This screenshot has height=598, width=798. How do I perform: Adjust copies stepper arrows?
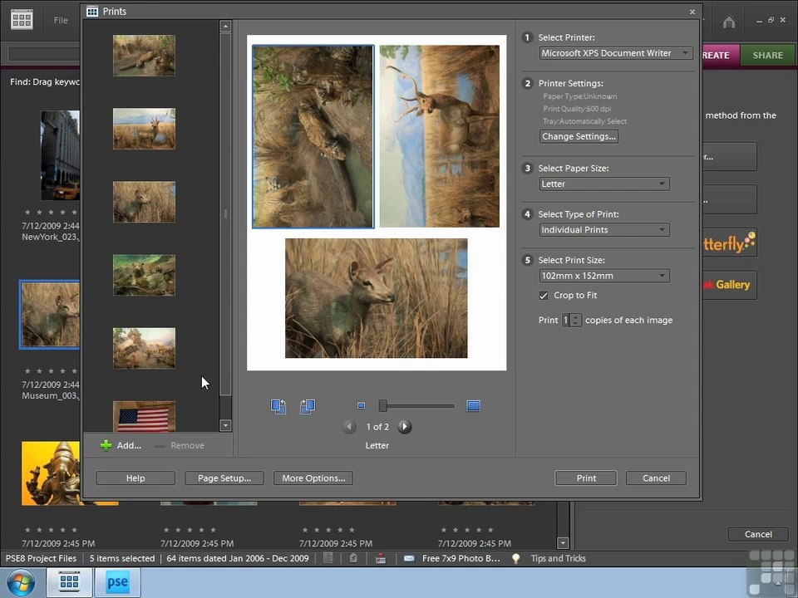tap(575, 321)
